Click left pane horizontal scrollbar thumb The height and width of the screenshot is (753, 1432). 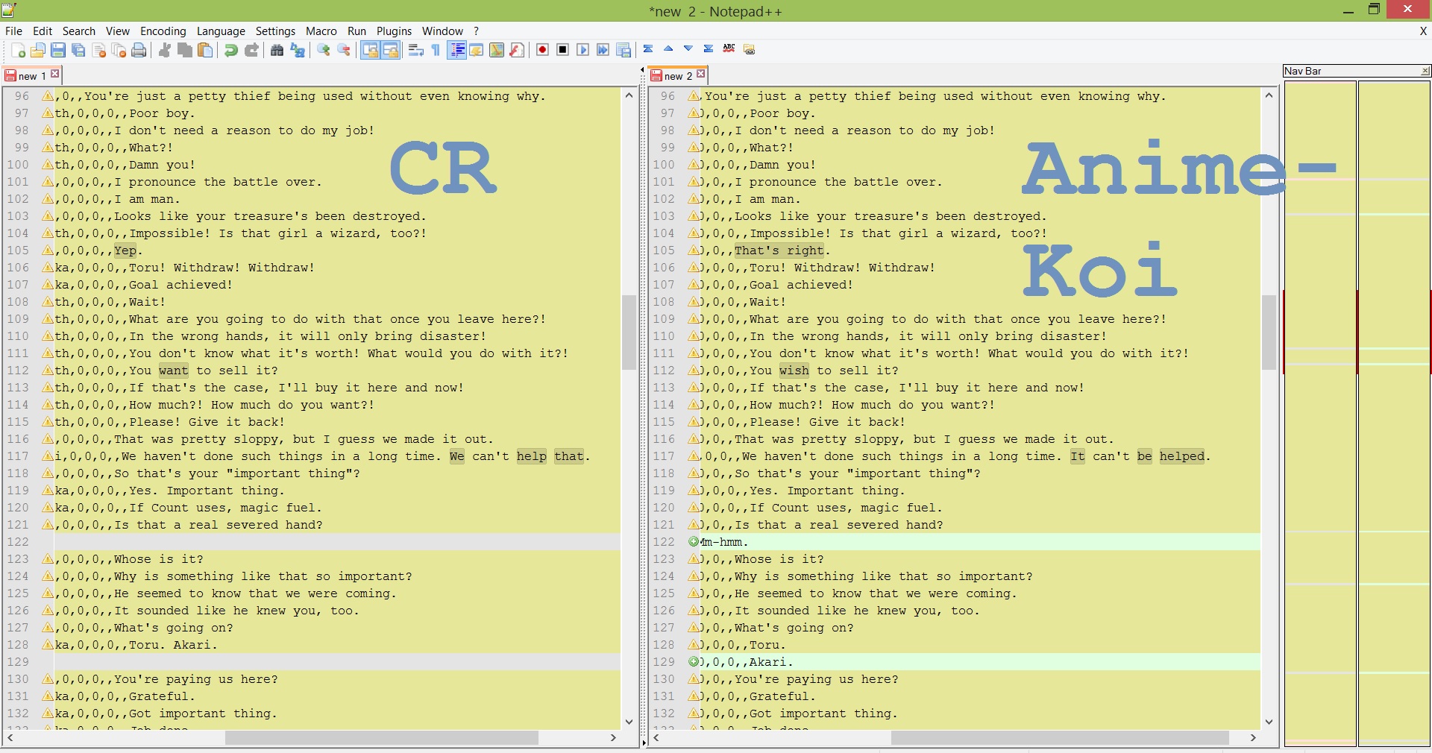(381, 737)
